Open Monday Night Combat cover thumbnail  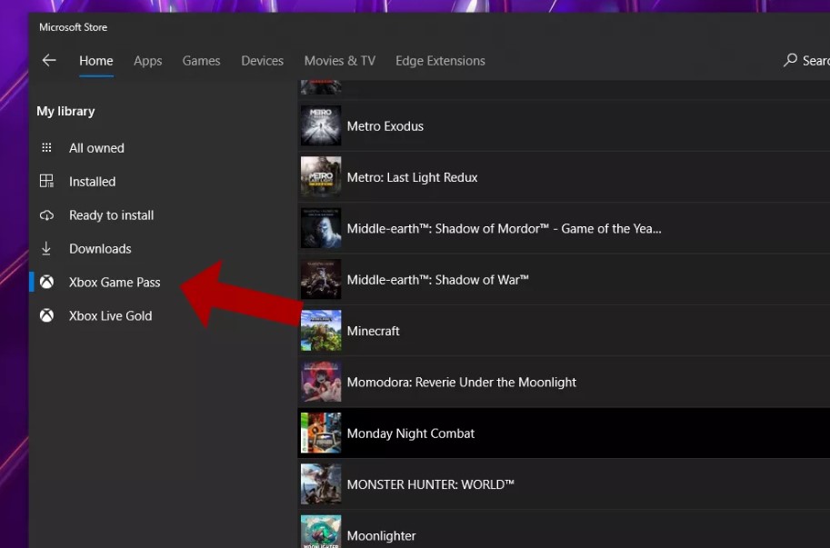pos(321,433)
